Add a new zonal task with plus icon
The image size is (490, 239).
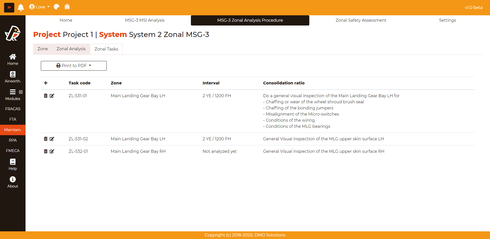pos(46,83)
